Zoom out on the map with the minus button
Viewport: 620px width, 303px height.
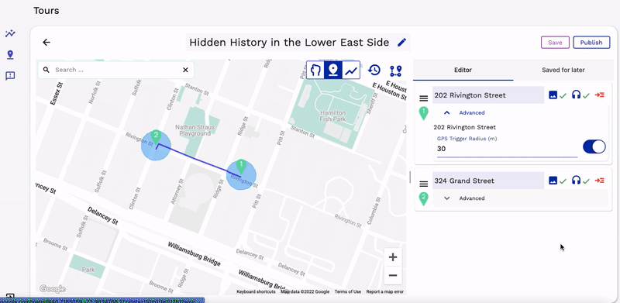(393, 275)
